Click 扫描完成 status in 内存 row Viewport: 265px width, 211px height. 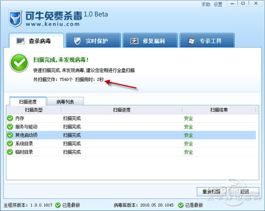point(72,118)
